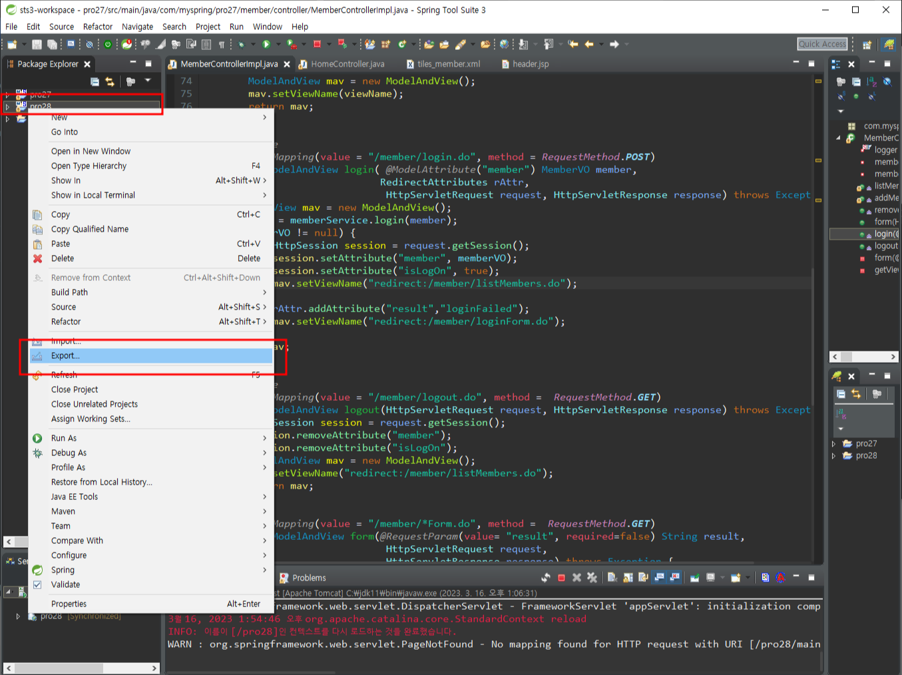The height and width of the screenshot is (675, 902).
Task: Click the Show Whitespace pilcrow icon
Action: [222, 45]
